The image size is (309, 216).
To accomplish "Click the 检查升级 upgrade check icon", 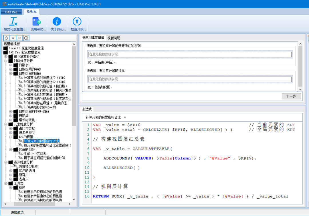I will [x=77, y=22].
